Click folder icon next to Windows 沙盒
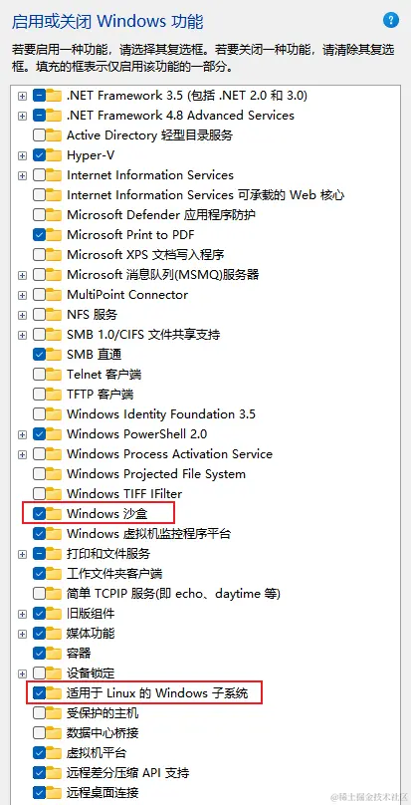Screen dimensions: 411x805 (x=54, y=513)
